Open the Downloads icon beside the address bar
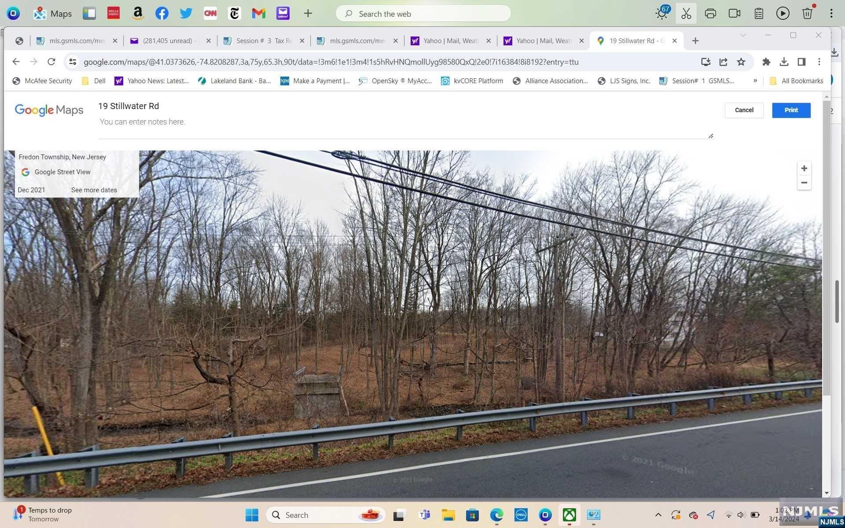Image resolution: width=845 pixels, height=528 pixels. pyautogui.click(x=784, y=62)
